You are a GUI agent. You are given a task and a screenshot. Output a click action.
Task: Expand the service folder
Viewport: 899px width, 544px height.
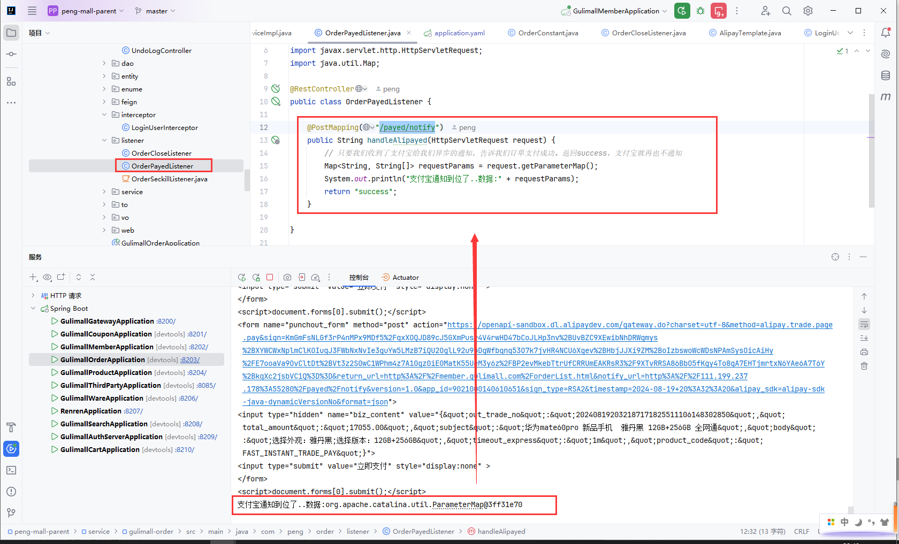tap(104, 191)
